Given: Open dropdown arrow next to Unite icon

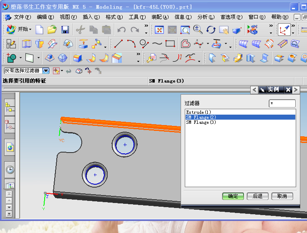Looking at the screenshot, I should click(x=20, y=58).
